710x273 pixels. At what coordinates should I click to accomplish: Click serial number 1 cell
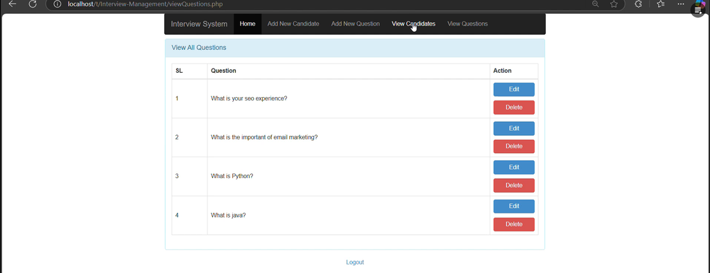tap(190, 98)
